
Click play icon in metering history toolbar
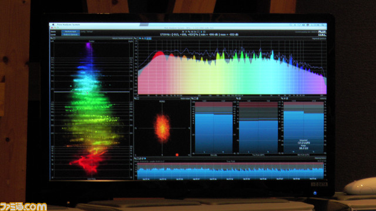[145, 158]
